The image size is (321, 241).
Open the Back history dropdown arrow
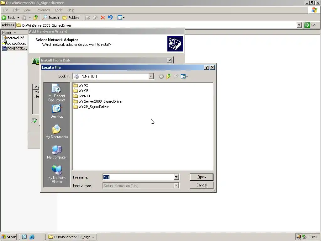coord(18,18)
